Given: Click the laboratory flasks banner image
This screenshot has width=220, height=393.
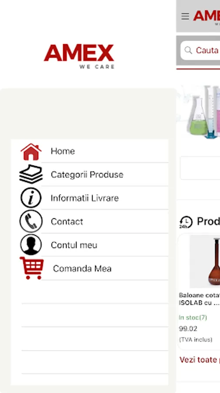Looking at the screenshot, I should pos(198,112).
